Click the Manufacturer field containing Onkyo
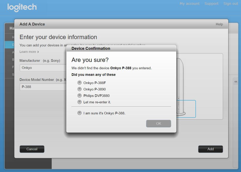This screenshot has width=241, height=172. [43, 68]
